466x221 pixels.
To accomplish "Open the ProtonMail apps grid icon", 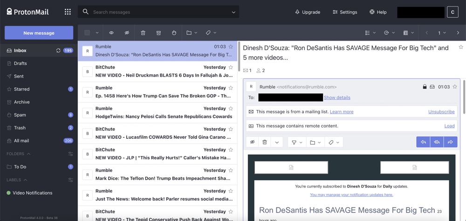I will (68, 12).
